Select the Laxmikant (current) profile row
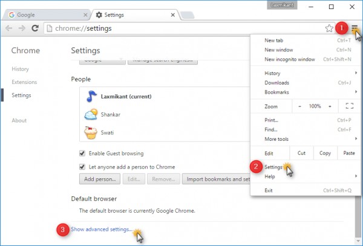 (x=165, y=96)
